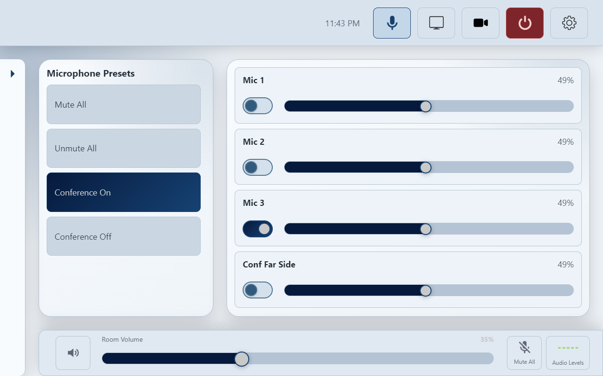Open the Audio Levels meter
Image resolution: width=603 pixels, height=376 pixels.
[568, 353]
